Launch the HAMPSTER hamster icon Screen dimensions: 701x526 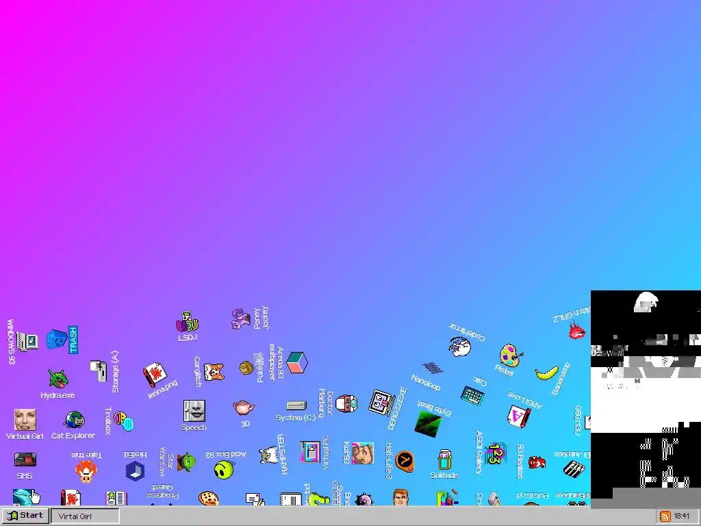(x=268, y=455)
